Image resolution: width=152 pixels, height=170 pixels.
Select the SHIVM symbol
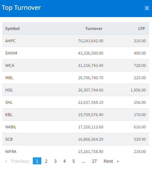[x=11, y=53]
